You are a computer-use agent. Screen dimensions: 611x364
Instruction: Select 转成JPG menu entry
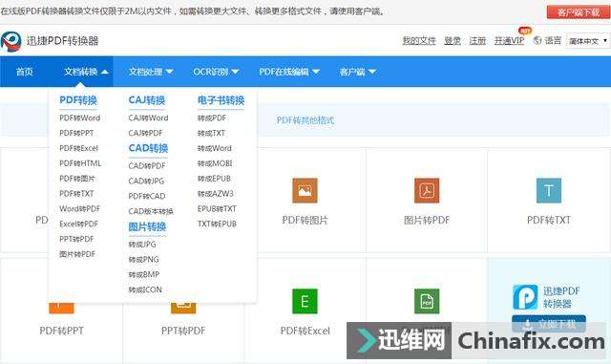click(x=142, y=245)
